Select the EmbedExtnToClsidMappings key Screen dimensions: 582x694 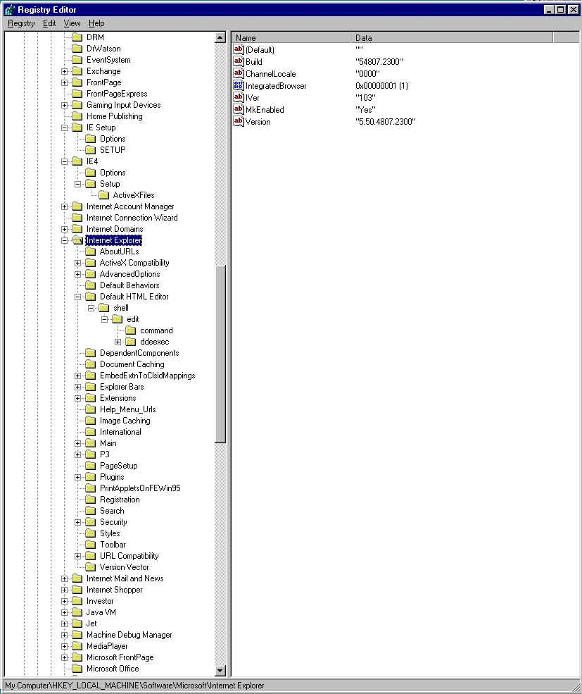tap(147, 376)
